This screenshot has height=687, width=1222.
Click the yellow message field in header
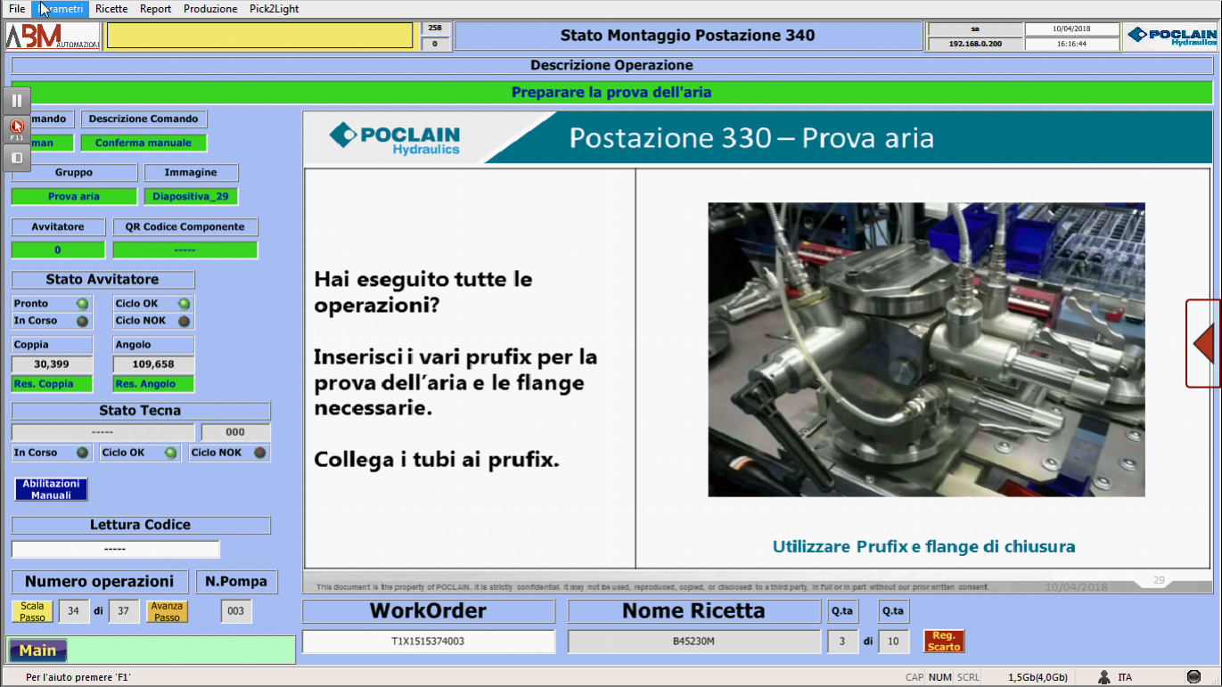pos(260,36)
